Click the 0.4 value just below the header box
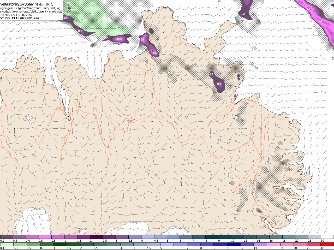The image size is (334, 250). point(65,18)
